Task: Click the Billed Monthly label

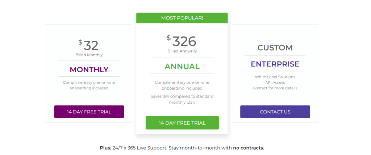Action: pyautogui.click(x=89, y=55)
